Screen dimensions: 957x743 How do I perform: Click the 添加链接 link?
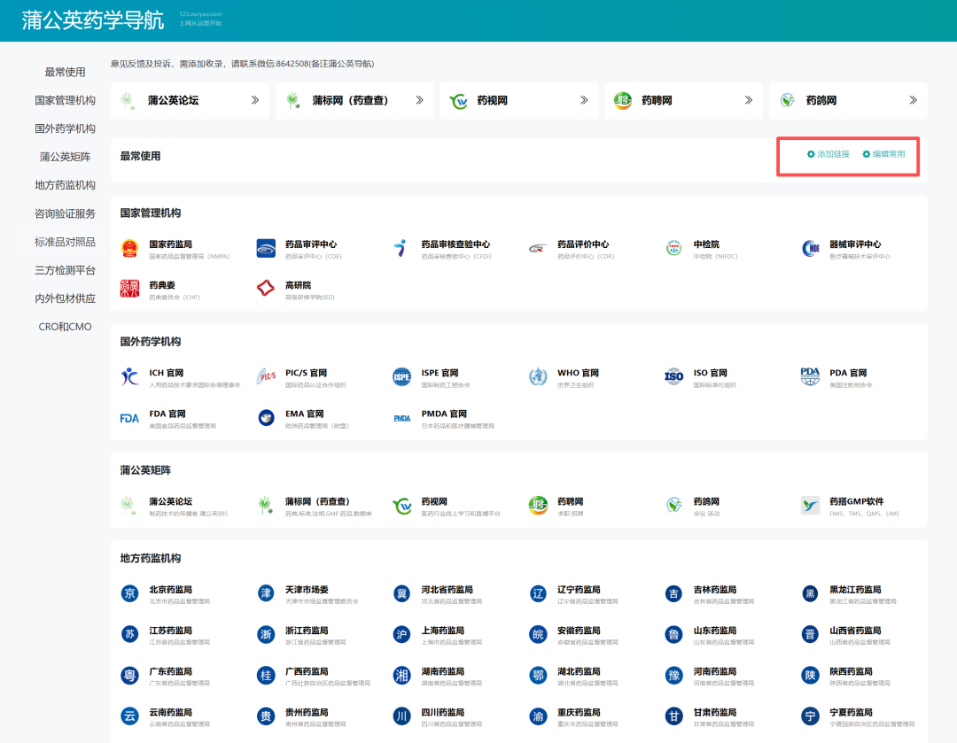[833, 154]
